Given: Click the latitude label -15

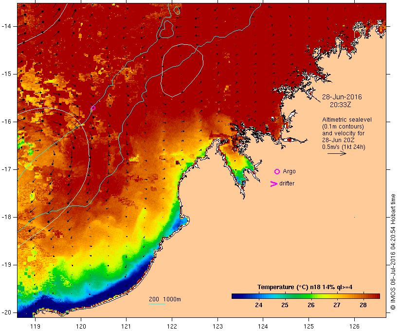Looking at the screenshot, I should [x=6, y=74].
